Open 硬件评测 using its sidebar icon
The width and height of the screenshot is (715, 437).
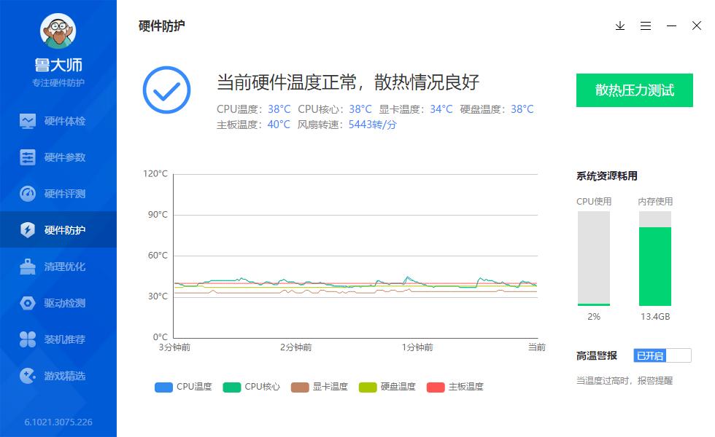tap(26, 194)
